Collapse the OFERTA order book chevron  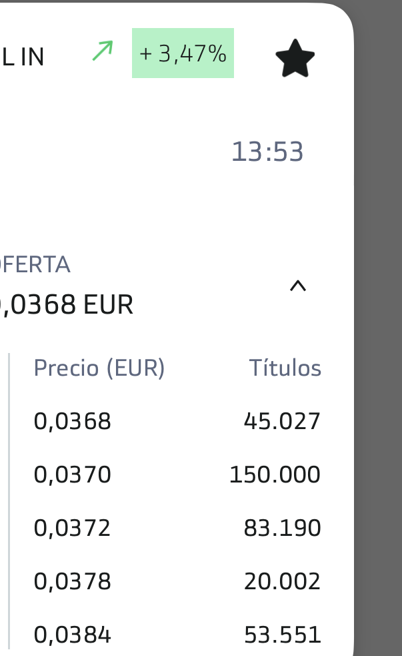(297, 286)
